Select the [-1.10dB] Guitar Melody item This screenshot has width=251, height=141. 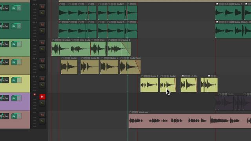233,31
